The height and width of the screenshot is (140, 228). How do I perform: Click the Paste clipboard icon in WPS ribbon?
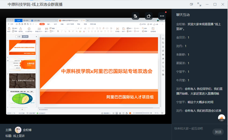pyautogui.click(x=9, y=28)
